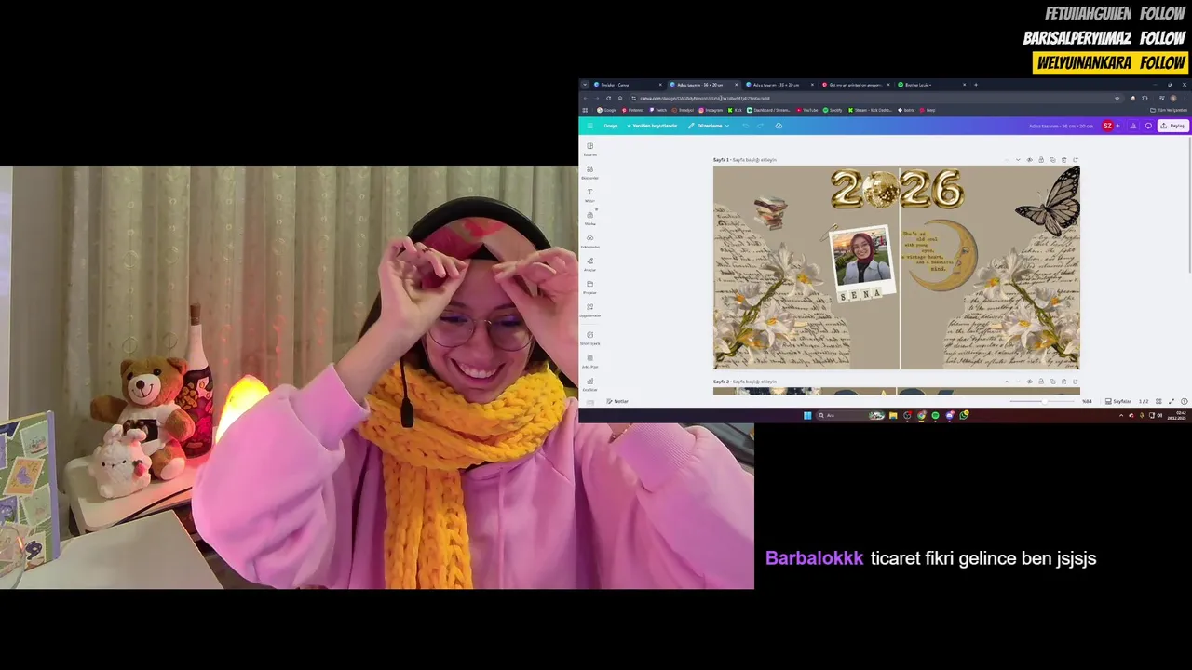The width and height of the screenshot is (1192, 670).
Task: Click Sayfa 1 page title field
Action: (x=754, y=160)
